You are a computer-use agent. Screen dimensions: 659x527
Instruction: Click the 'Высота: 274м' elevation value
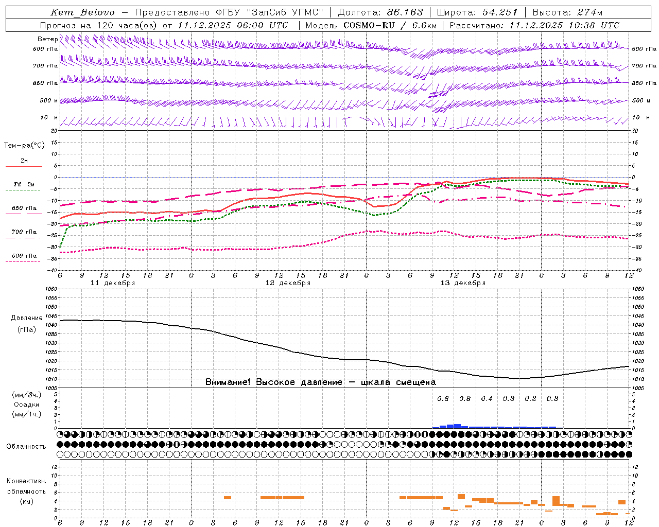pyautogui.click(x=567, y=12)
